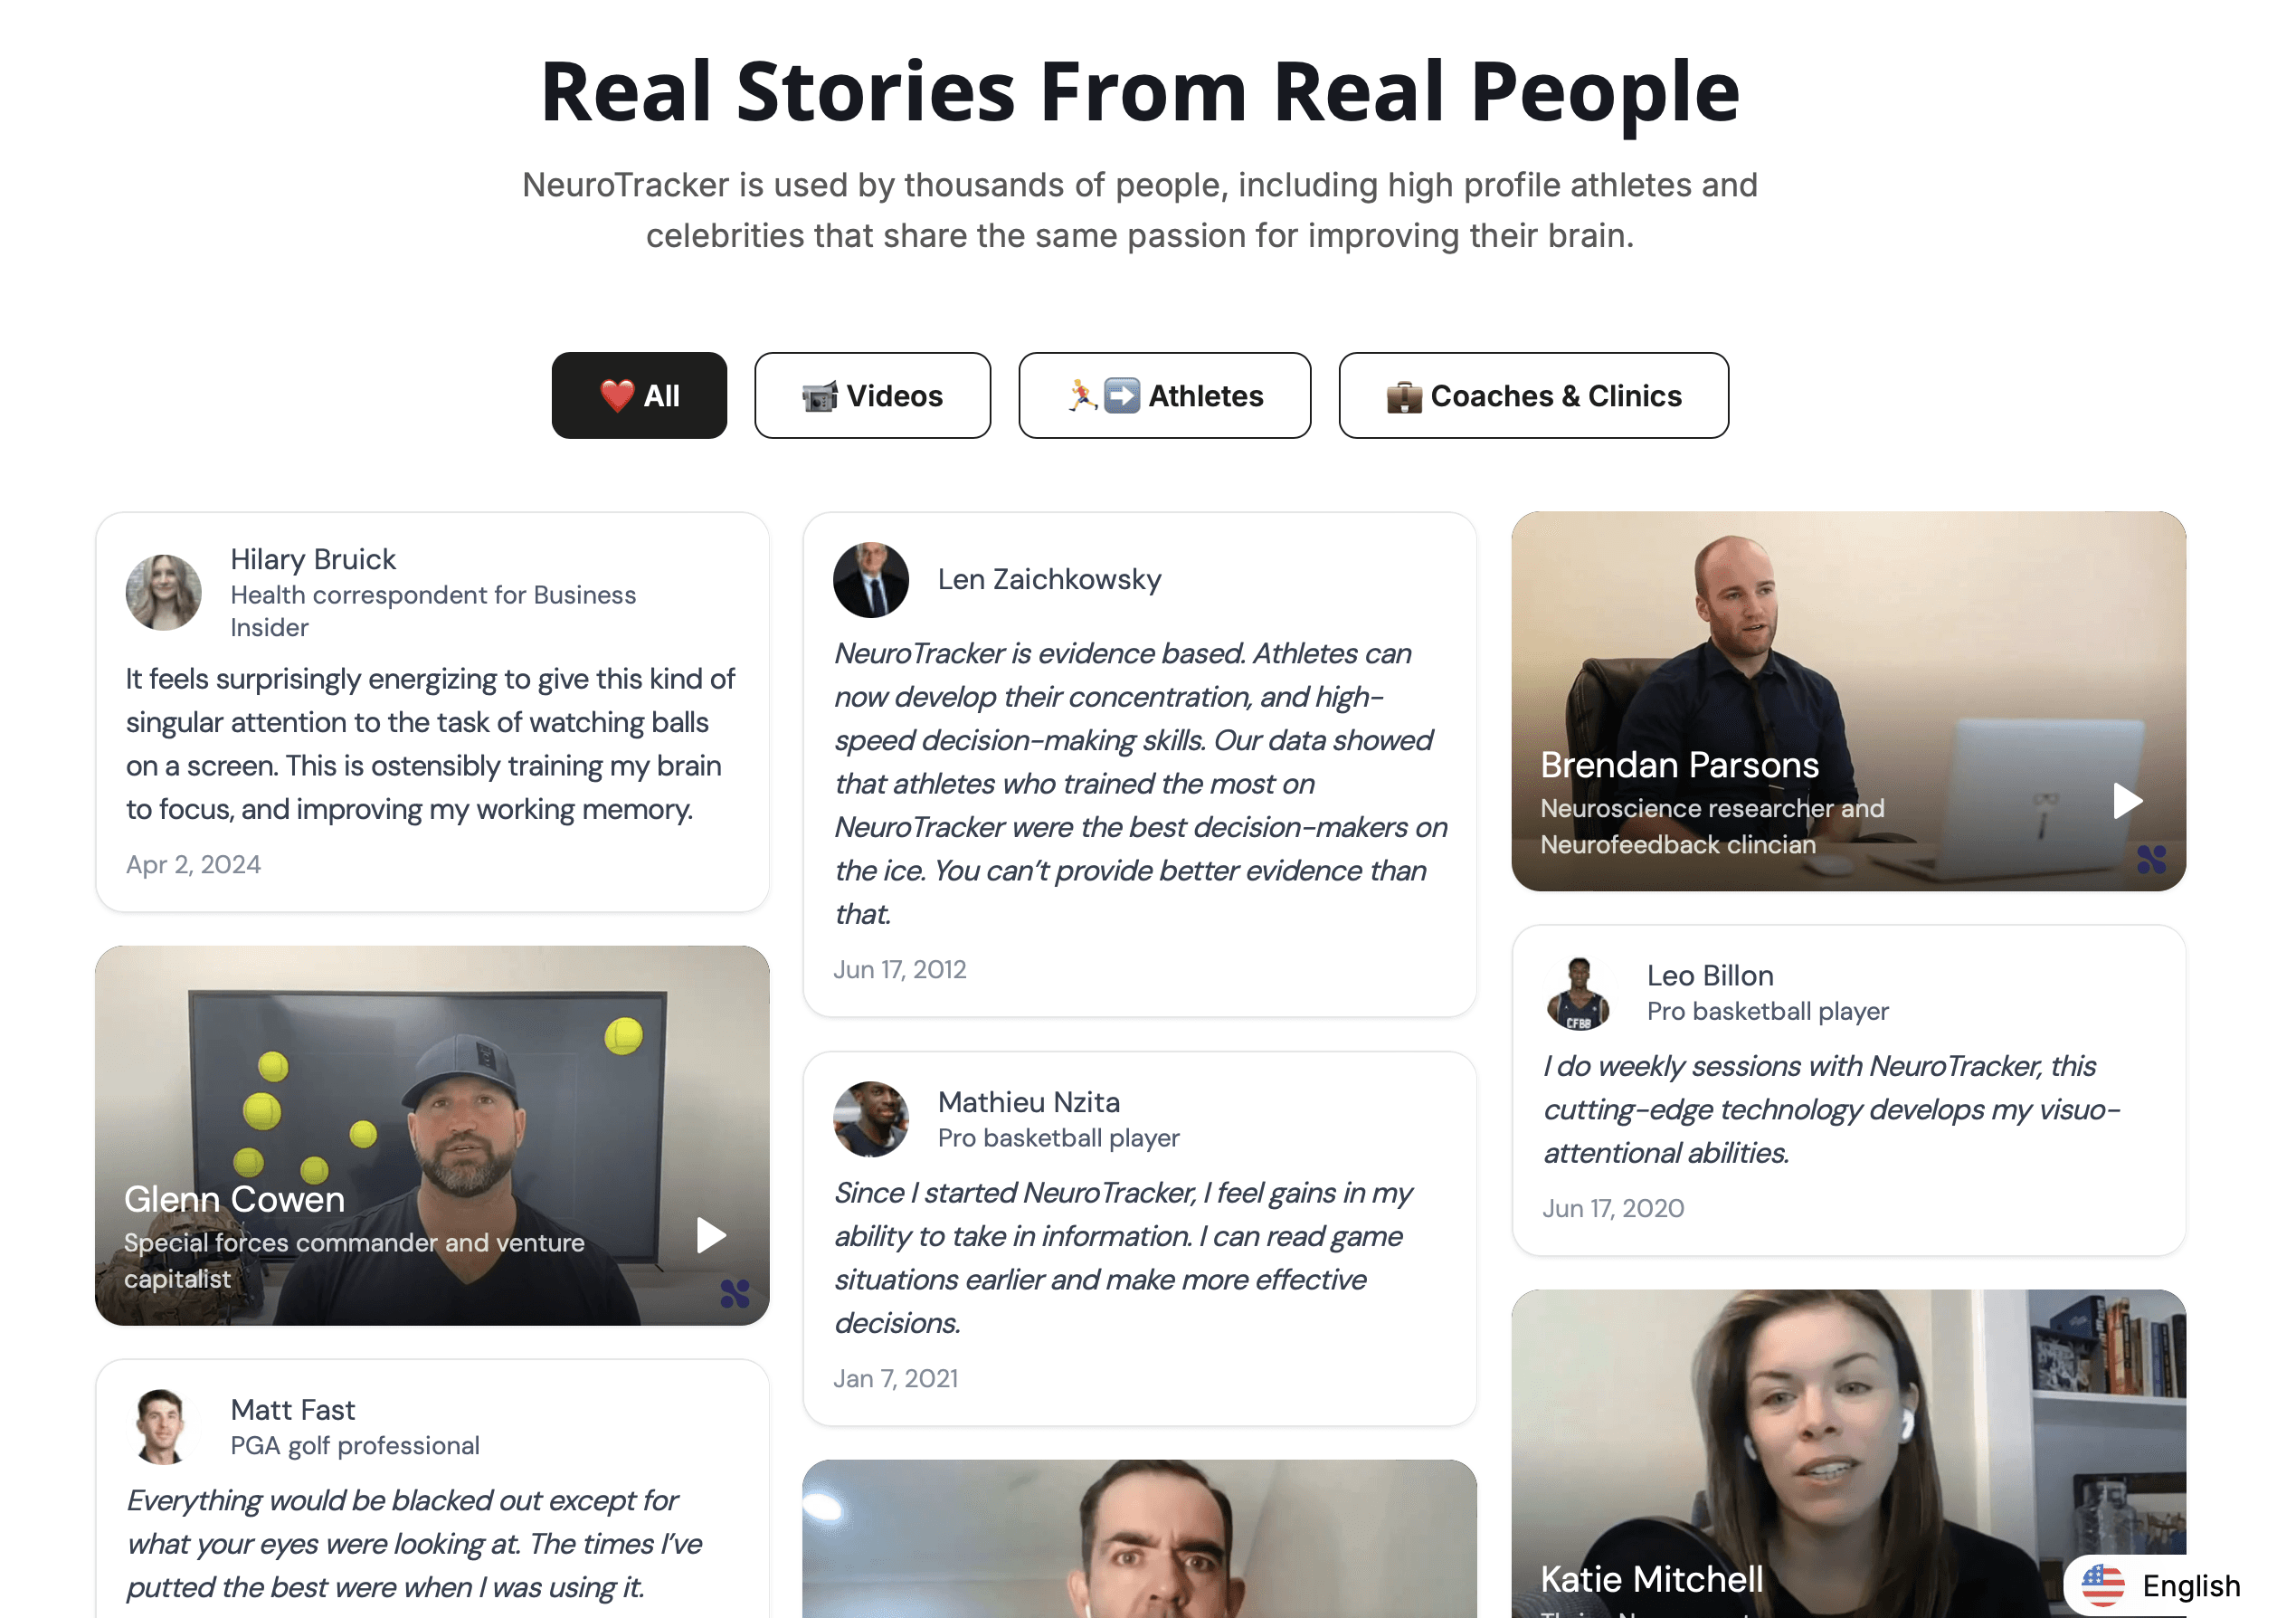2296x1618 pixels.
Task: Filter testimonials by Videos
Action: click(872, 395)
